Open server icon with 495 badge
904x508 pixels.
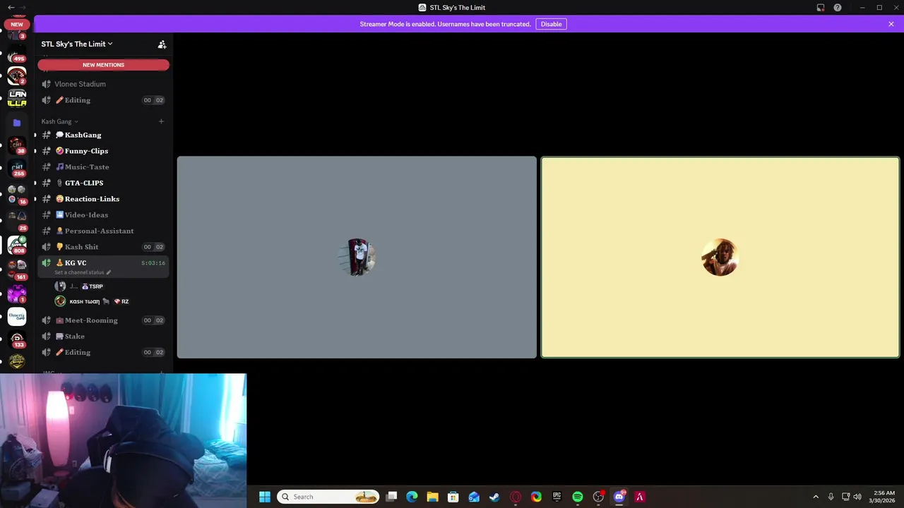coord(17,55)
